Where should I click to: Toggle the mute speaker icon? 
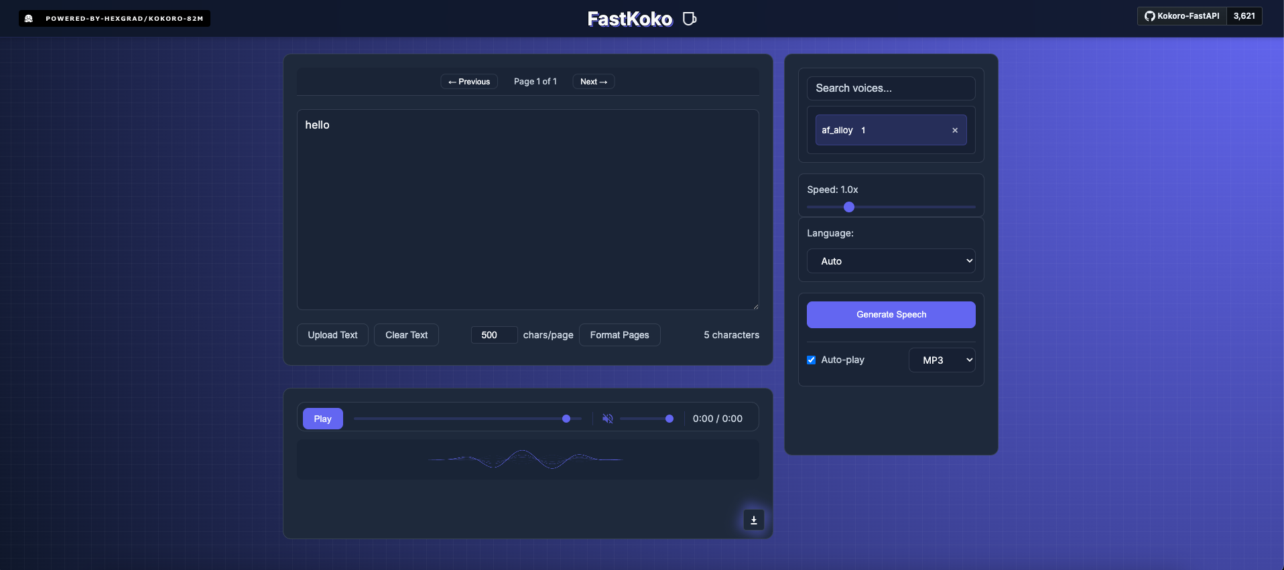607,419
